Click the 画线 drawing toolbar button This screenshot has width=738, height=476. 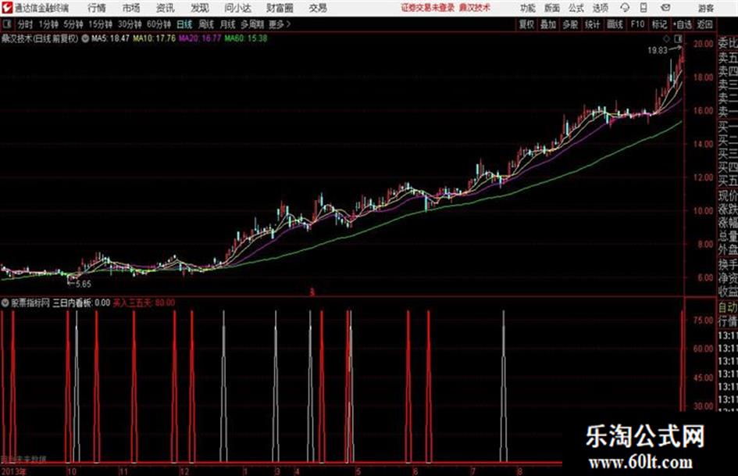pyautogui.click(x=615, y=24)
